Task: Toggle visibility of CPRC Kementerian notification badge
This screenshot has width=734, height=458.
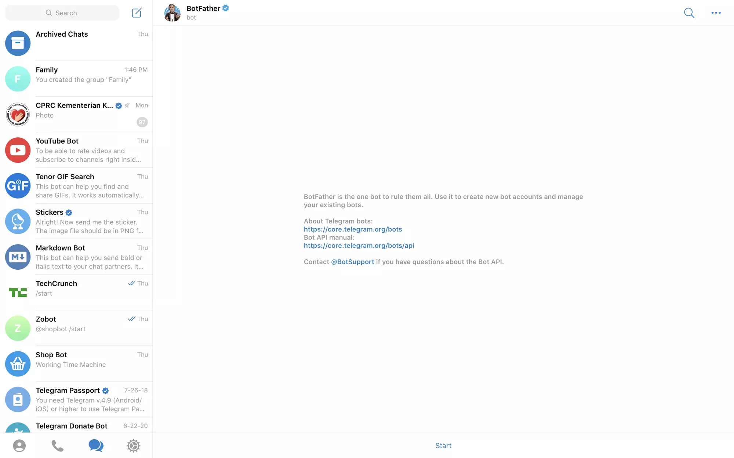Action: pyautogui.click(x=142, y=121)
